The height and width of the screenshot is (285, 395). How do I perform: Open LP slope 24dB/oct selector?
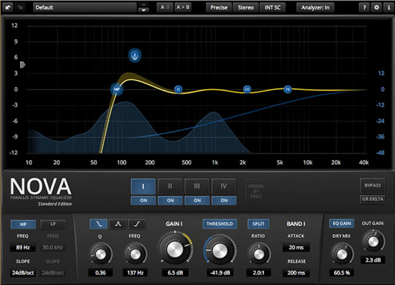click(x=52, y=273)
